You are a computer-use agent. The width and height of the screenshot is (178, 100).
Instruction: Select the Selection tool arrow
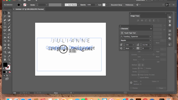click(x=5, y=13)
